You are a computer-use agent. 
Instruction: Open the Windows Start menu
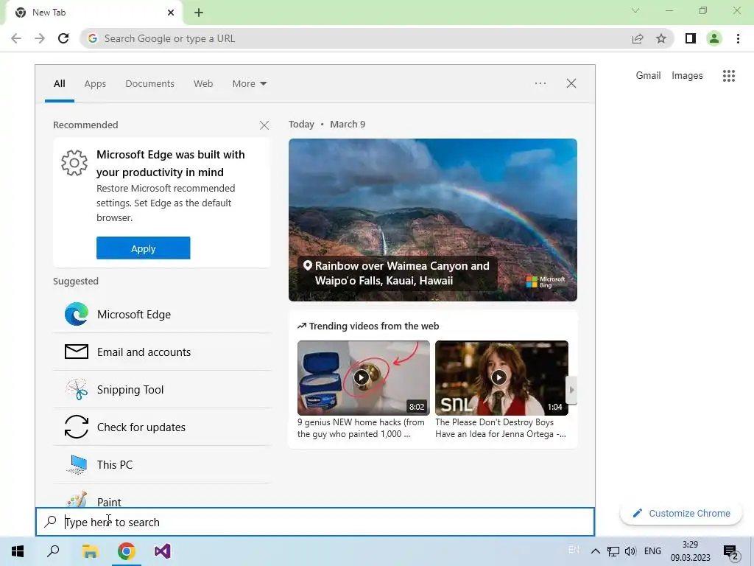[x=18, y=551]
